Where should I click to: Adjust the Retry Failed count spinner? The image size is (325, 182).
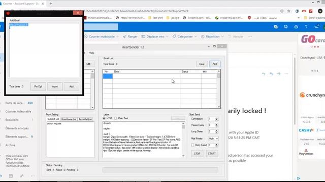pyautogui.click(x=217, y=145)
